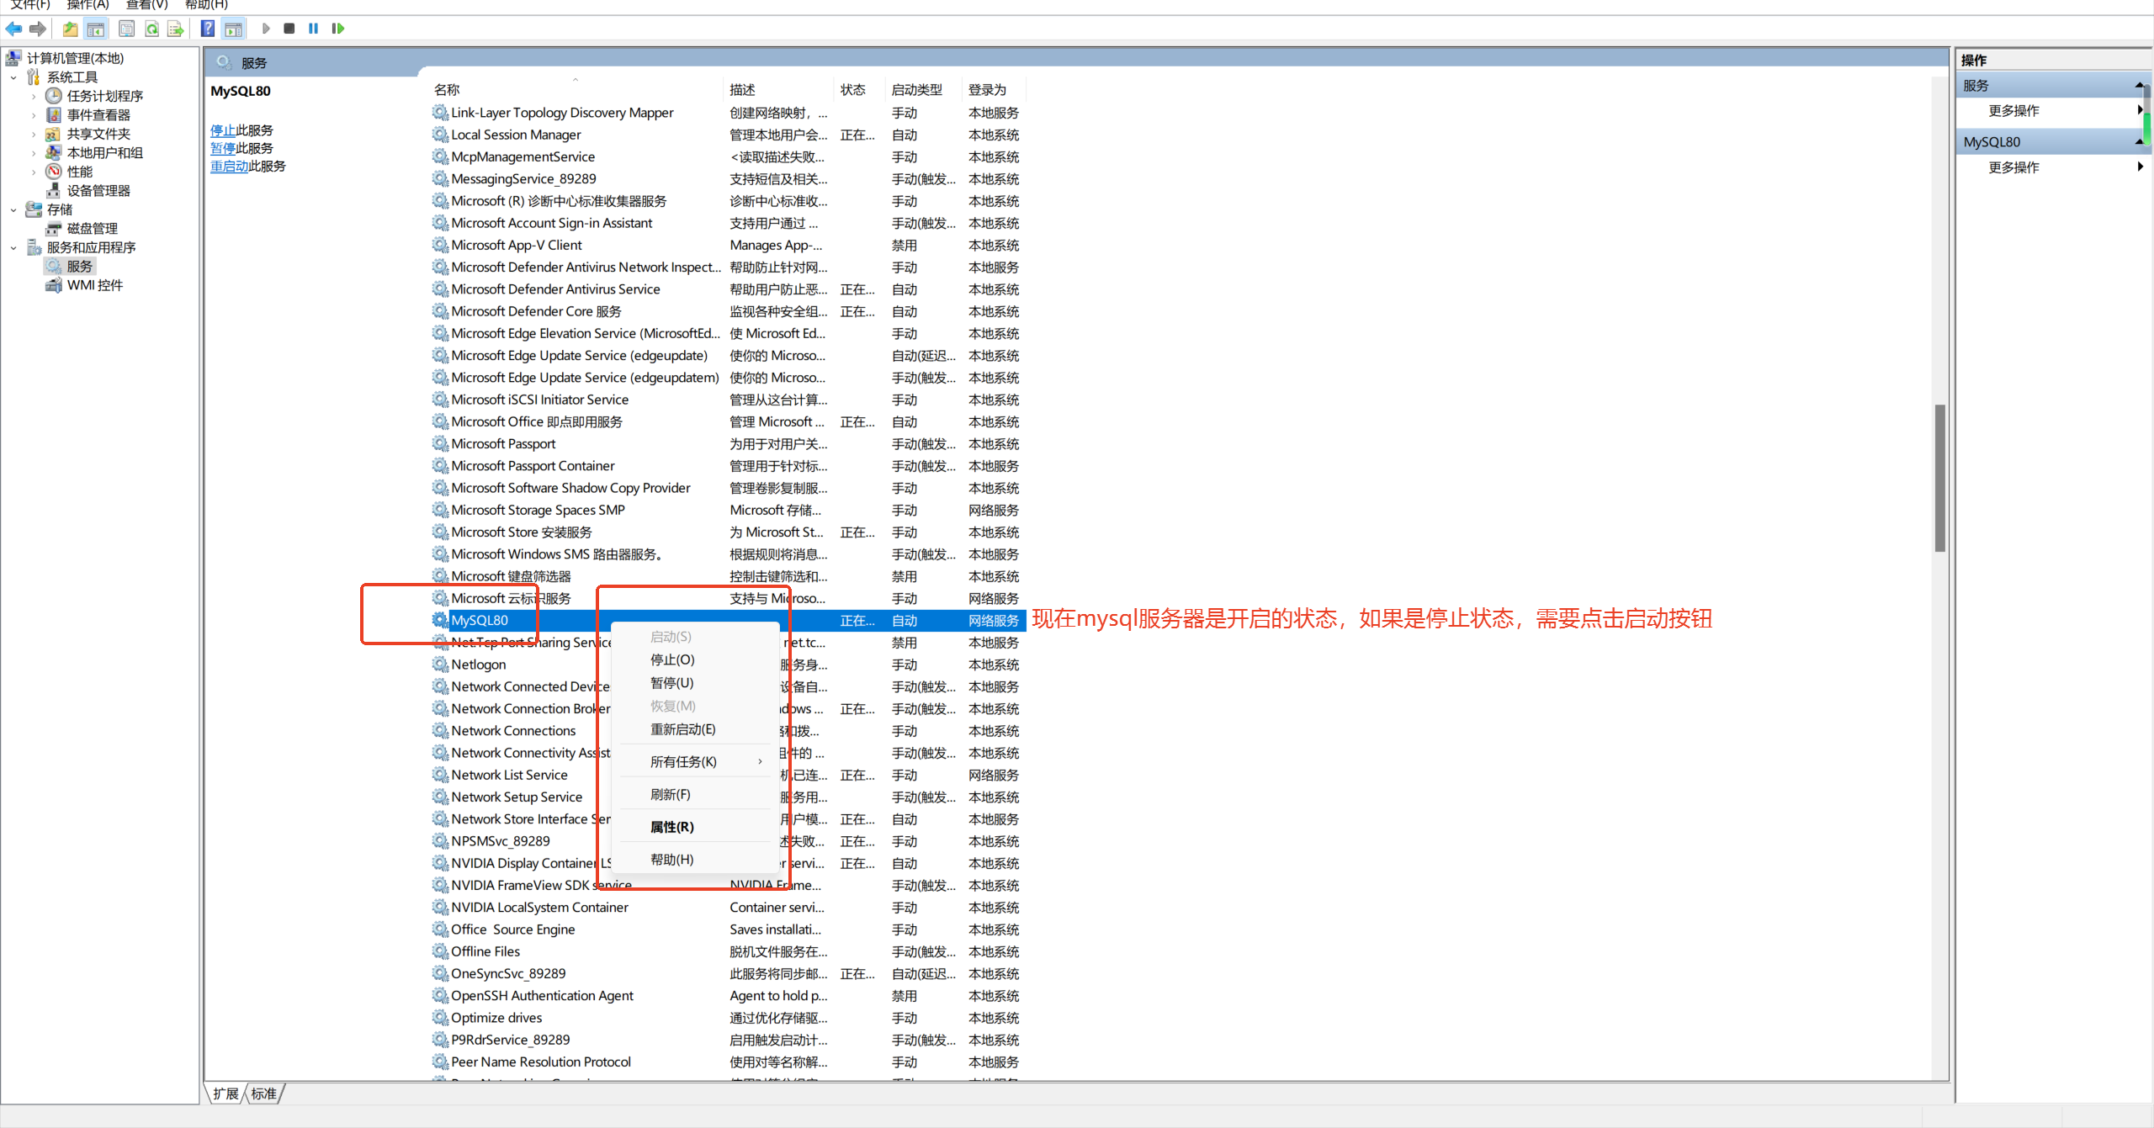Viewport: 2154px width, 1128px height.
Task: Click the Pause Service toolbar icon
Action: (313, 29)
